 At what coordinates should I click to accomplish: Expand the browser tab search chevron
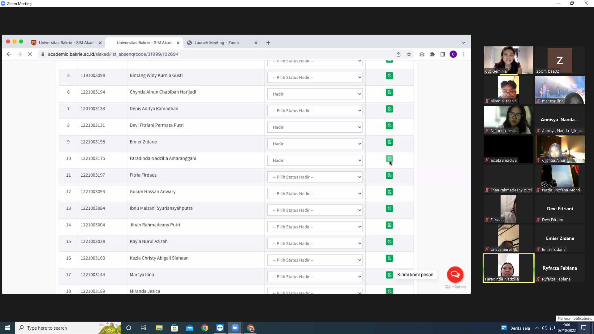(x=463, y=43)
